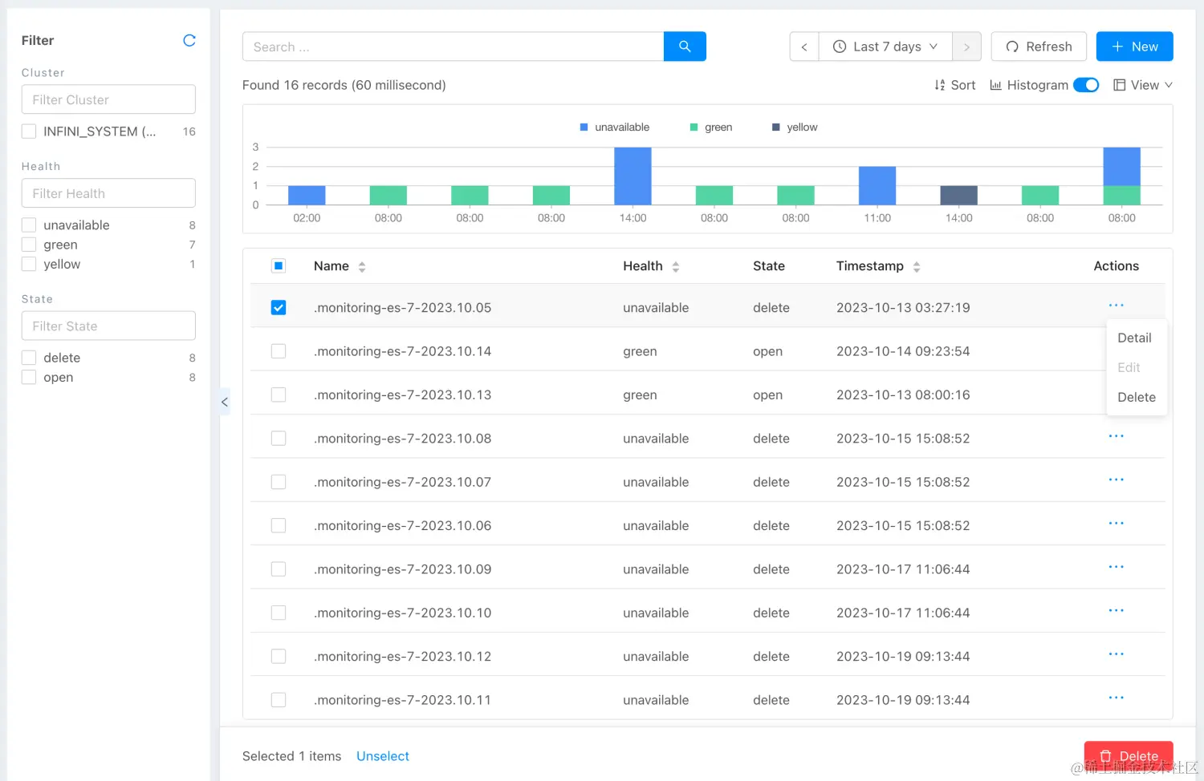
Task: Go to previous time range arrow
Action: pos(804,47)
